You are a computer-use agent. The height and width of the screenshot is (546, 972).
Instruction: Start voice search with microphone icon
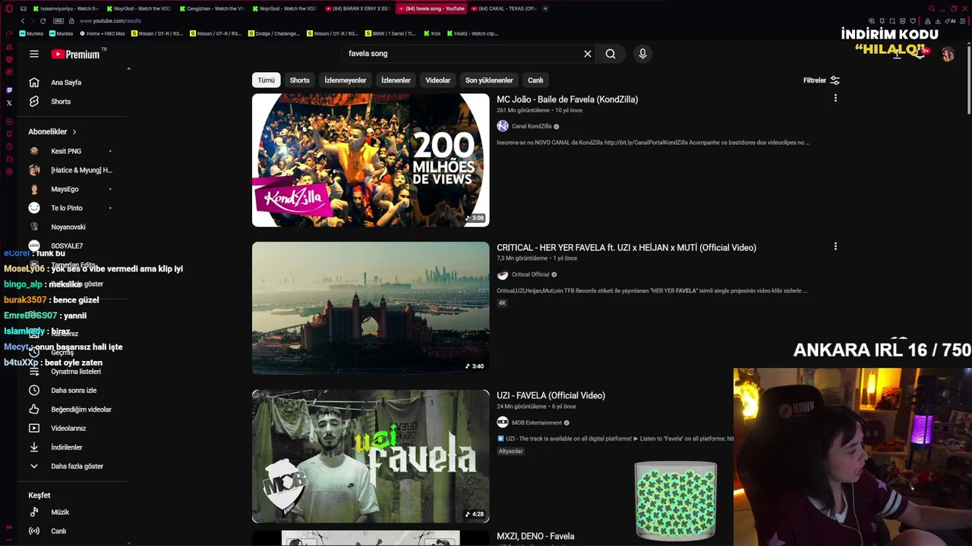coord(642,54)
